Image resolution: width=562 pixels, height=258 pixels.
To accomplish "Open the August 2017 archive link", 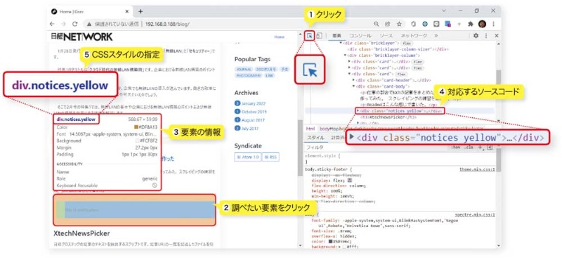I will point(253,120).
